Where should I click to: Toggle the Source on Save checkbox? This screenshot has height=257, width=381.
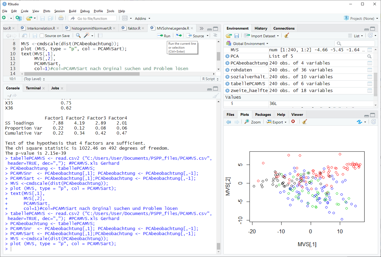tap(42, 36)
